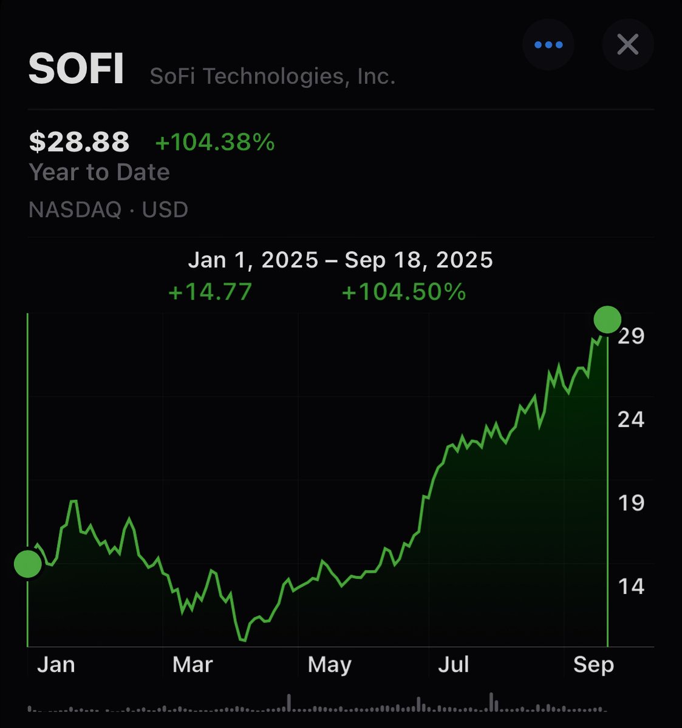Select the Year to Date label

click(99, 172)
